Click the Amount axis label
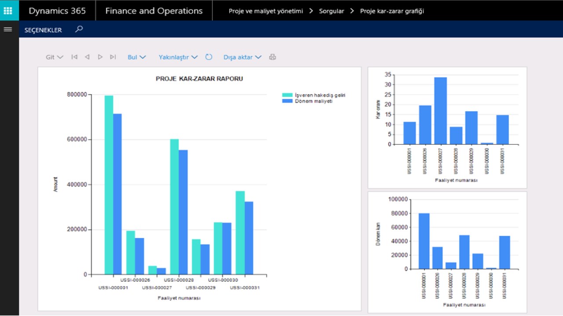This screenshot has height=316, width=563. [55, 184]
